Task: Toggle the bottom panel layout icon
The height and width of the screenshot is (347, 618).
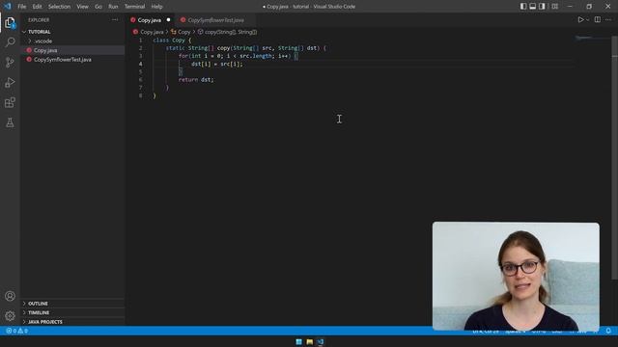Action: (532, 7)
